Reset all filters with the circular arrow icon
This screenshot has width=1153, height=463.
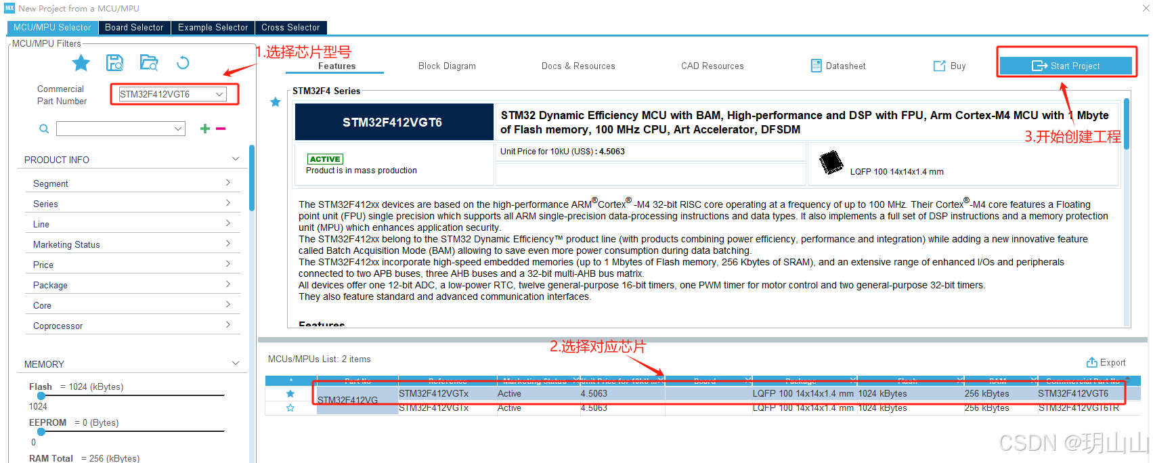[x=183, y=63]
